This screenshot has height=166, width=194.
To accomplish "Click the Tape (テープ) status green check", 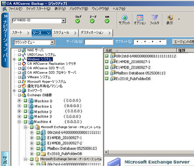I will click(92, 21).
